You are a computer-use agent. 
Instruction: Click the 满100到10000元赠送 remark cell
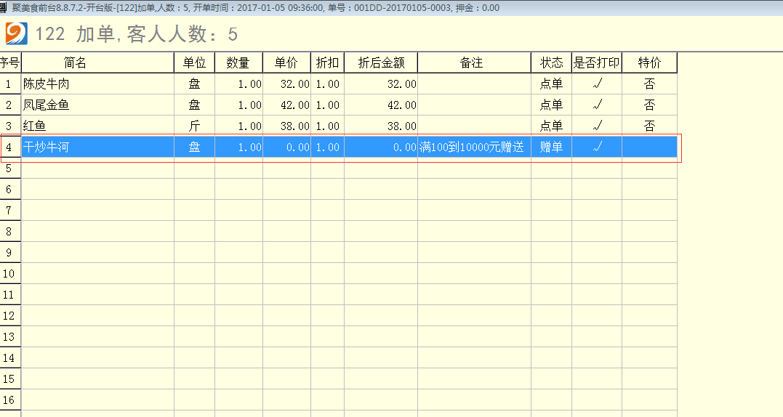(473, 147)
